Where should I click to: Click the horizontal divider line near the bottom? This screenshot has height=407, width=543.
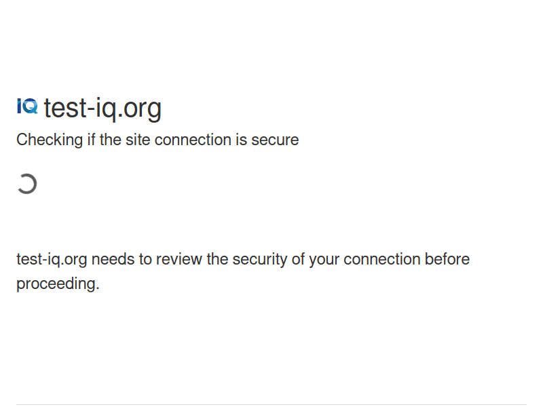271,405
